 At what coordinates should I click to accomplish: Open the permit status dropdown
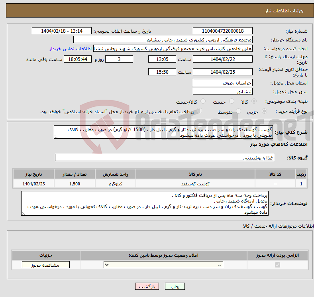point(163,265)
